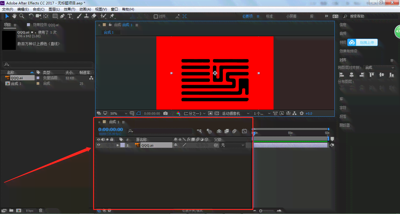The image size is (400, 214).
Task: Select the Rectangle shape tool
Action: tap(55, 16)
